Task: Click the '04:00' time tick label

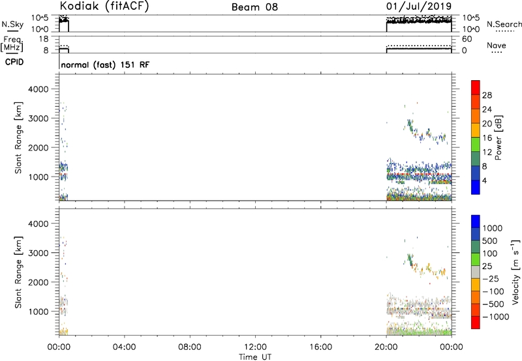Action: pos(124,347)
